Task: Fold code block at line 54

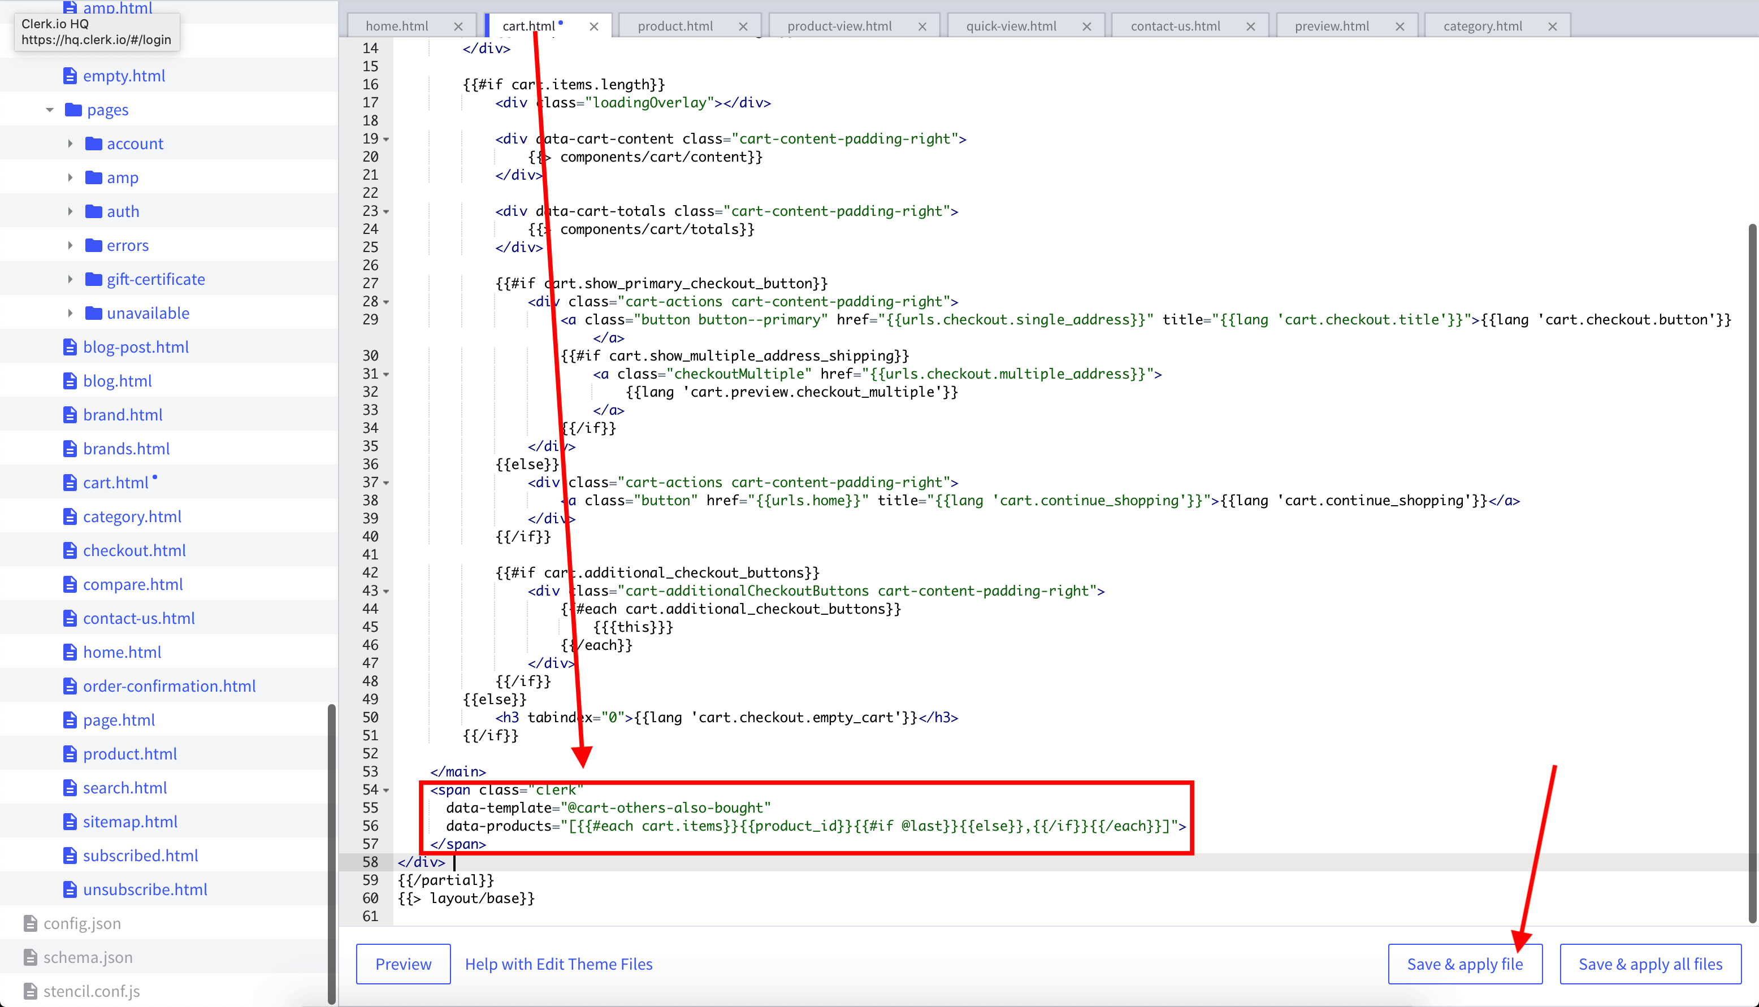Action: 386,790
